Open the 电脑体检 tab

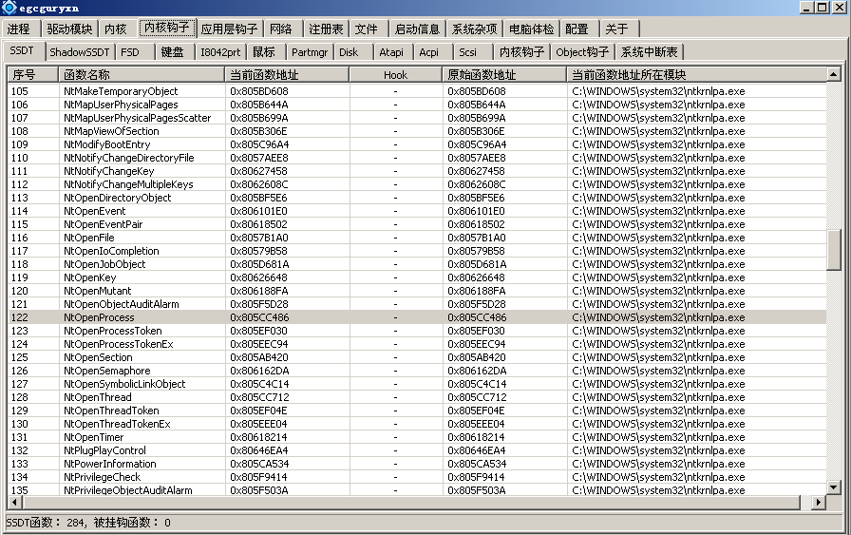[x=532, y=29]
